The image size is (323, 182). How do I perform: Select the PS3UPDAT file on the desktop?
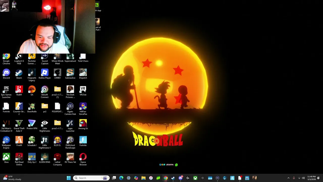coord(58,108)
